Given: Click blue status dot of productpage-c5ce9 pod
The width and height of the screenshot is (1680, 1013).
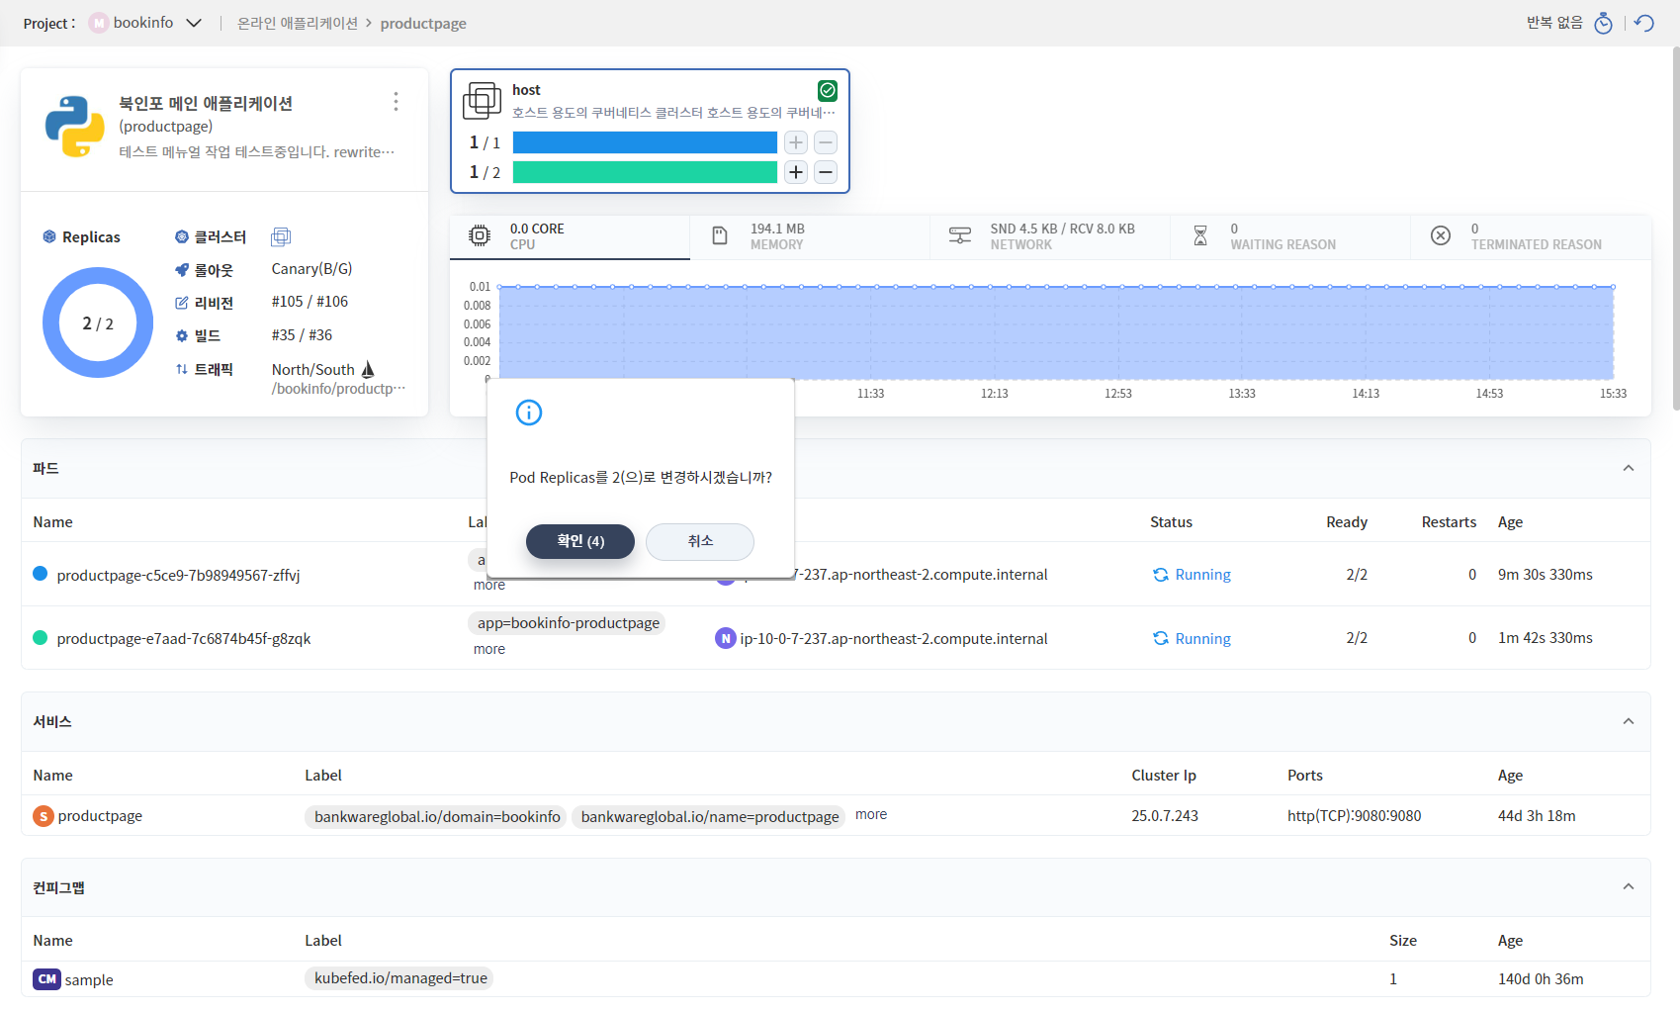Looking at the screenshot, I should (x=41, y=574).
